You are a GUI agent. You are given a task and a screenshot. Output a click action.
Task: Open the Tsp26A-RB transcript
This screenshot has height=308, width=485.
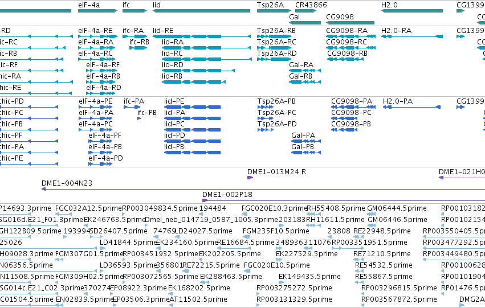click(274, 36)
